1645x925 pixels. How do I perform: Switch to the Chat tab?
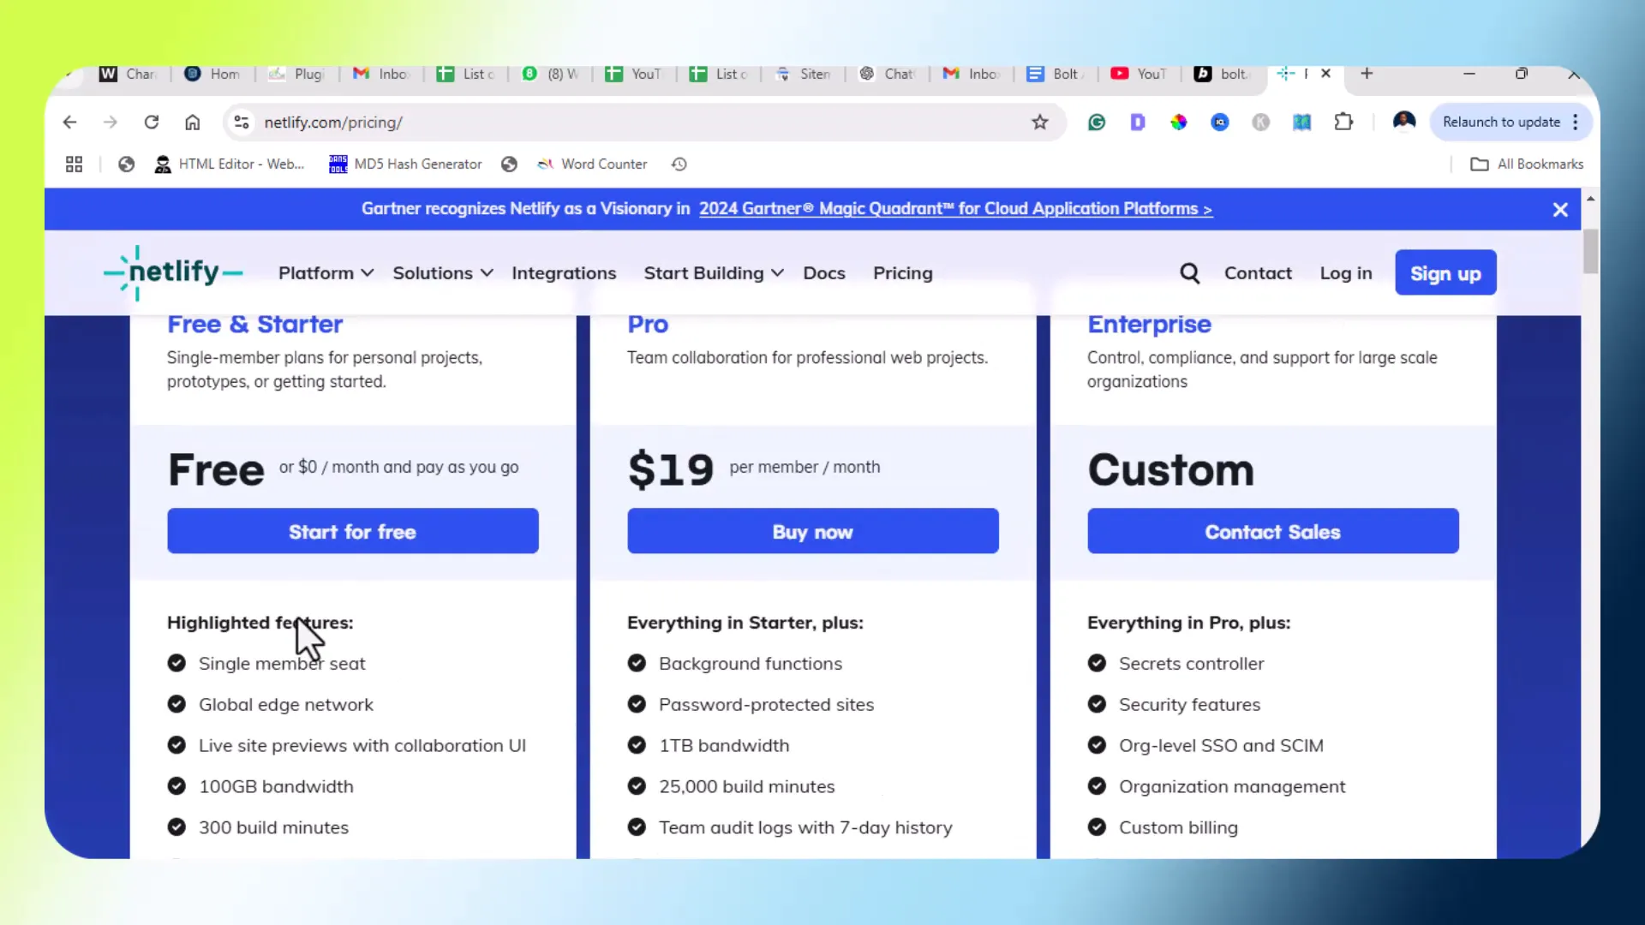tap(887, 75)
